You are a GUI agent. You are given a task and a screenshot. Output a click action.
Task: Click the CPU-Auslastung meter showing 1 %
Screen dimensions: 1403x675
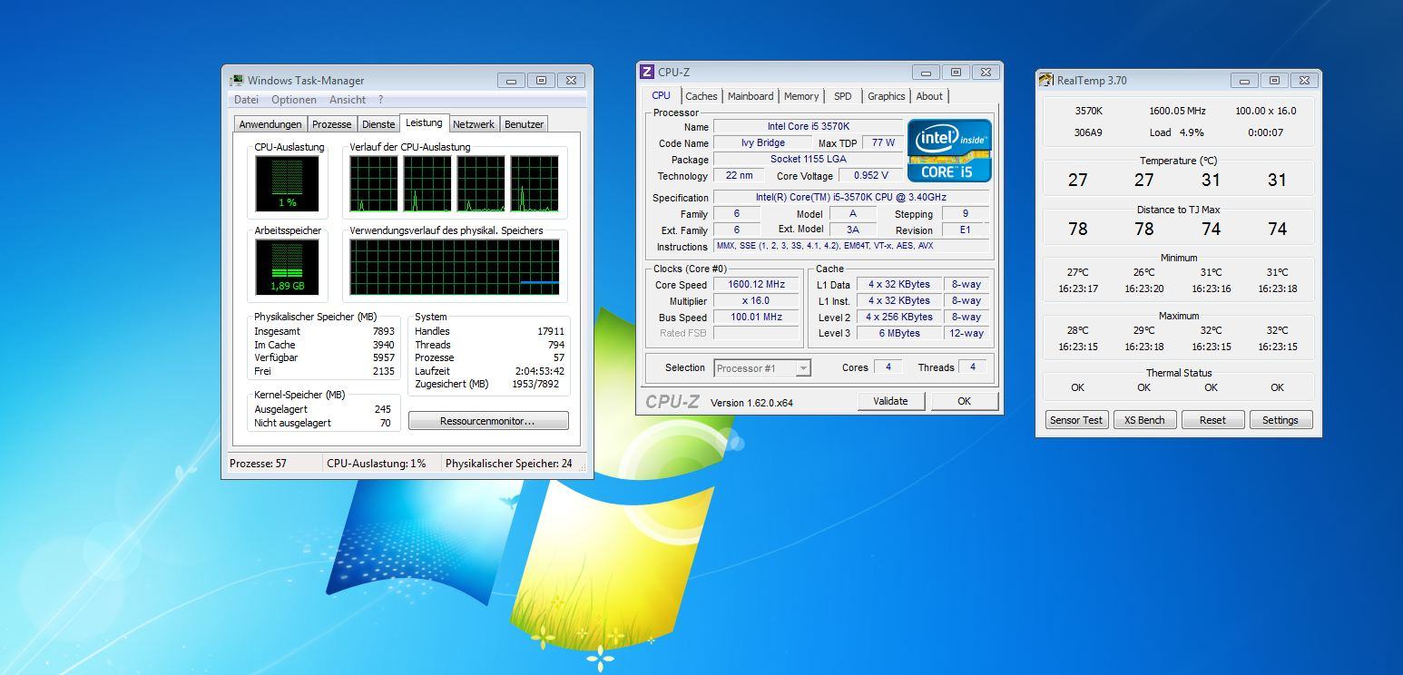coord(288,184)
